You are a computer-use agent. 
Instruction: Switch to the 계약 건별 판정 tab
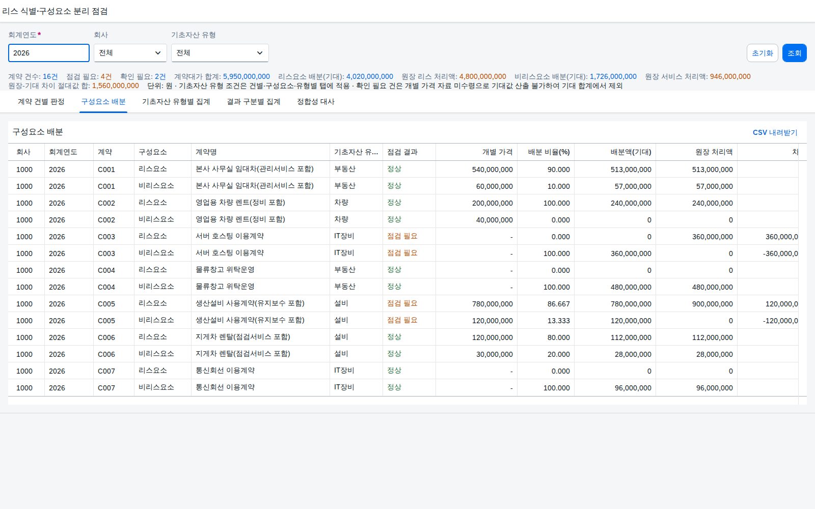[x=41, y=101]
